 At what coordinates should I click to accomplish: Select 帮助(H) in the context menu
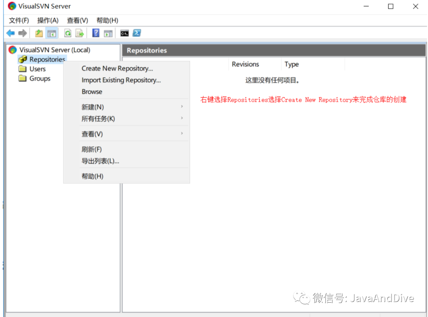[127, 176]
